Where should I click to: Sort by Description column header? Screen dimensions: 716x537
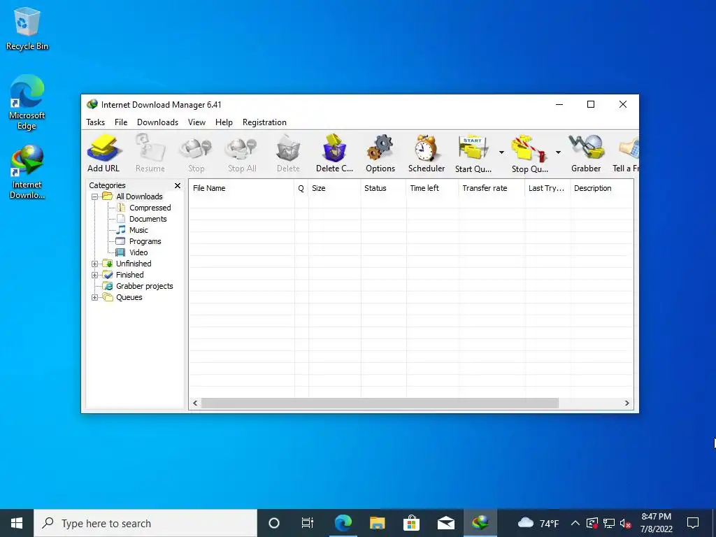602,188
